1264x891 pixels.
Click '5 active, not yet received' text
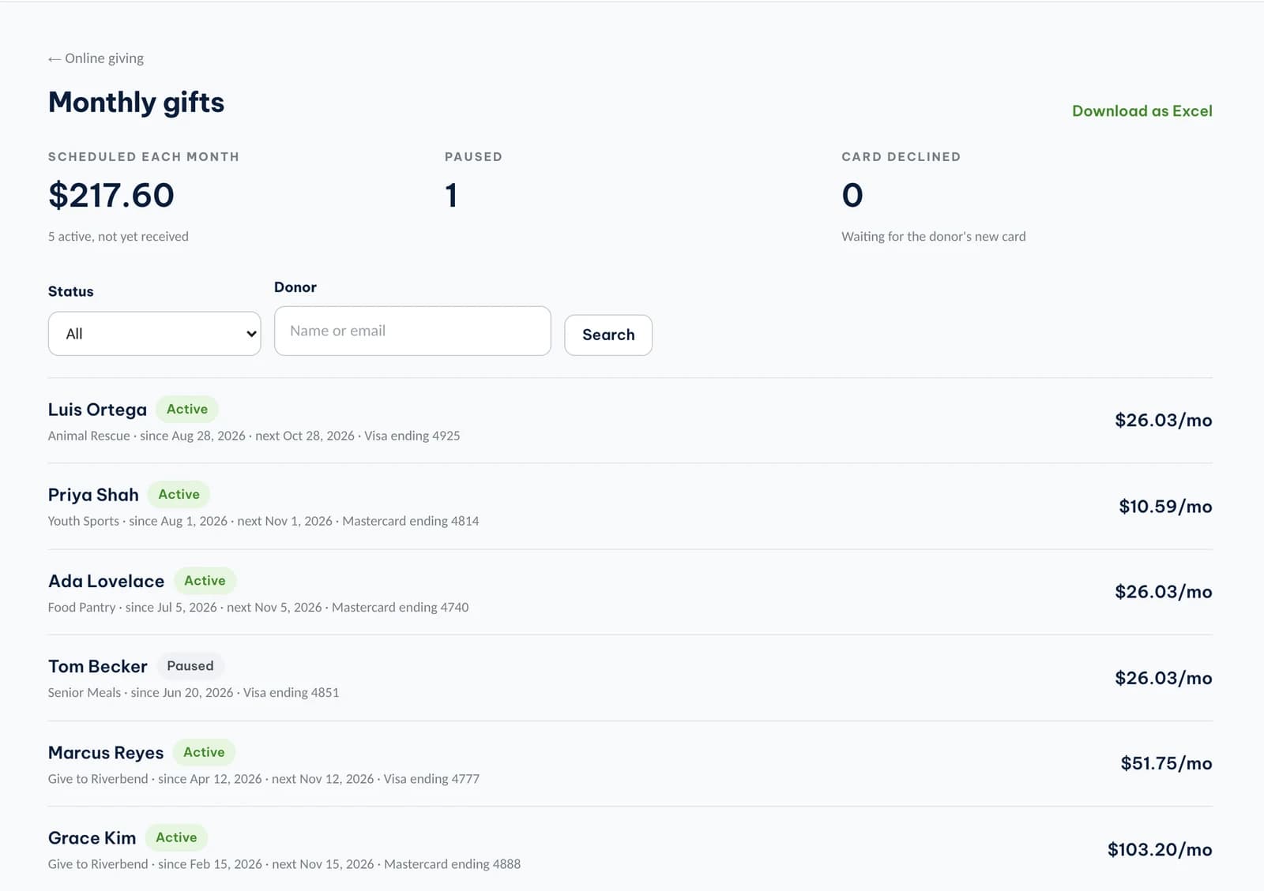point(118,237)
